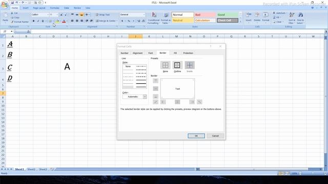Apply Percent Style number format
Screen dimensions: 328x184
(129, 21)
